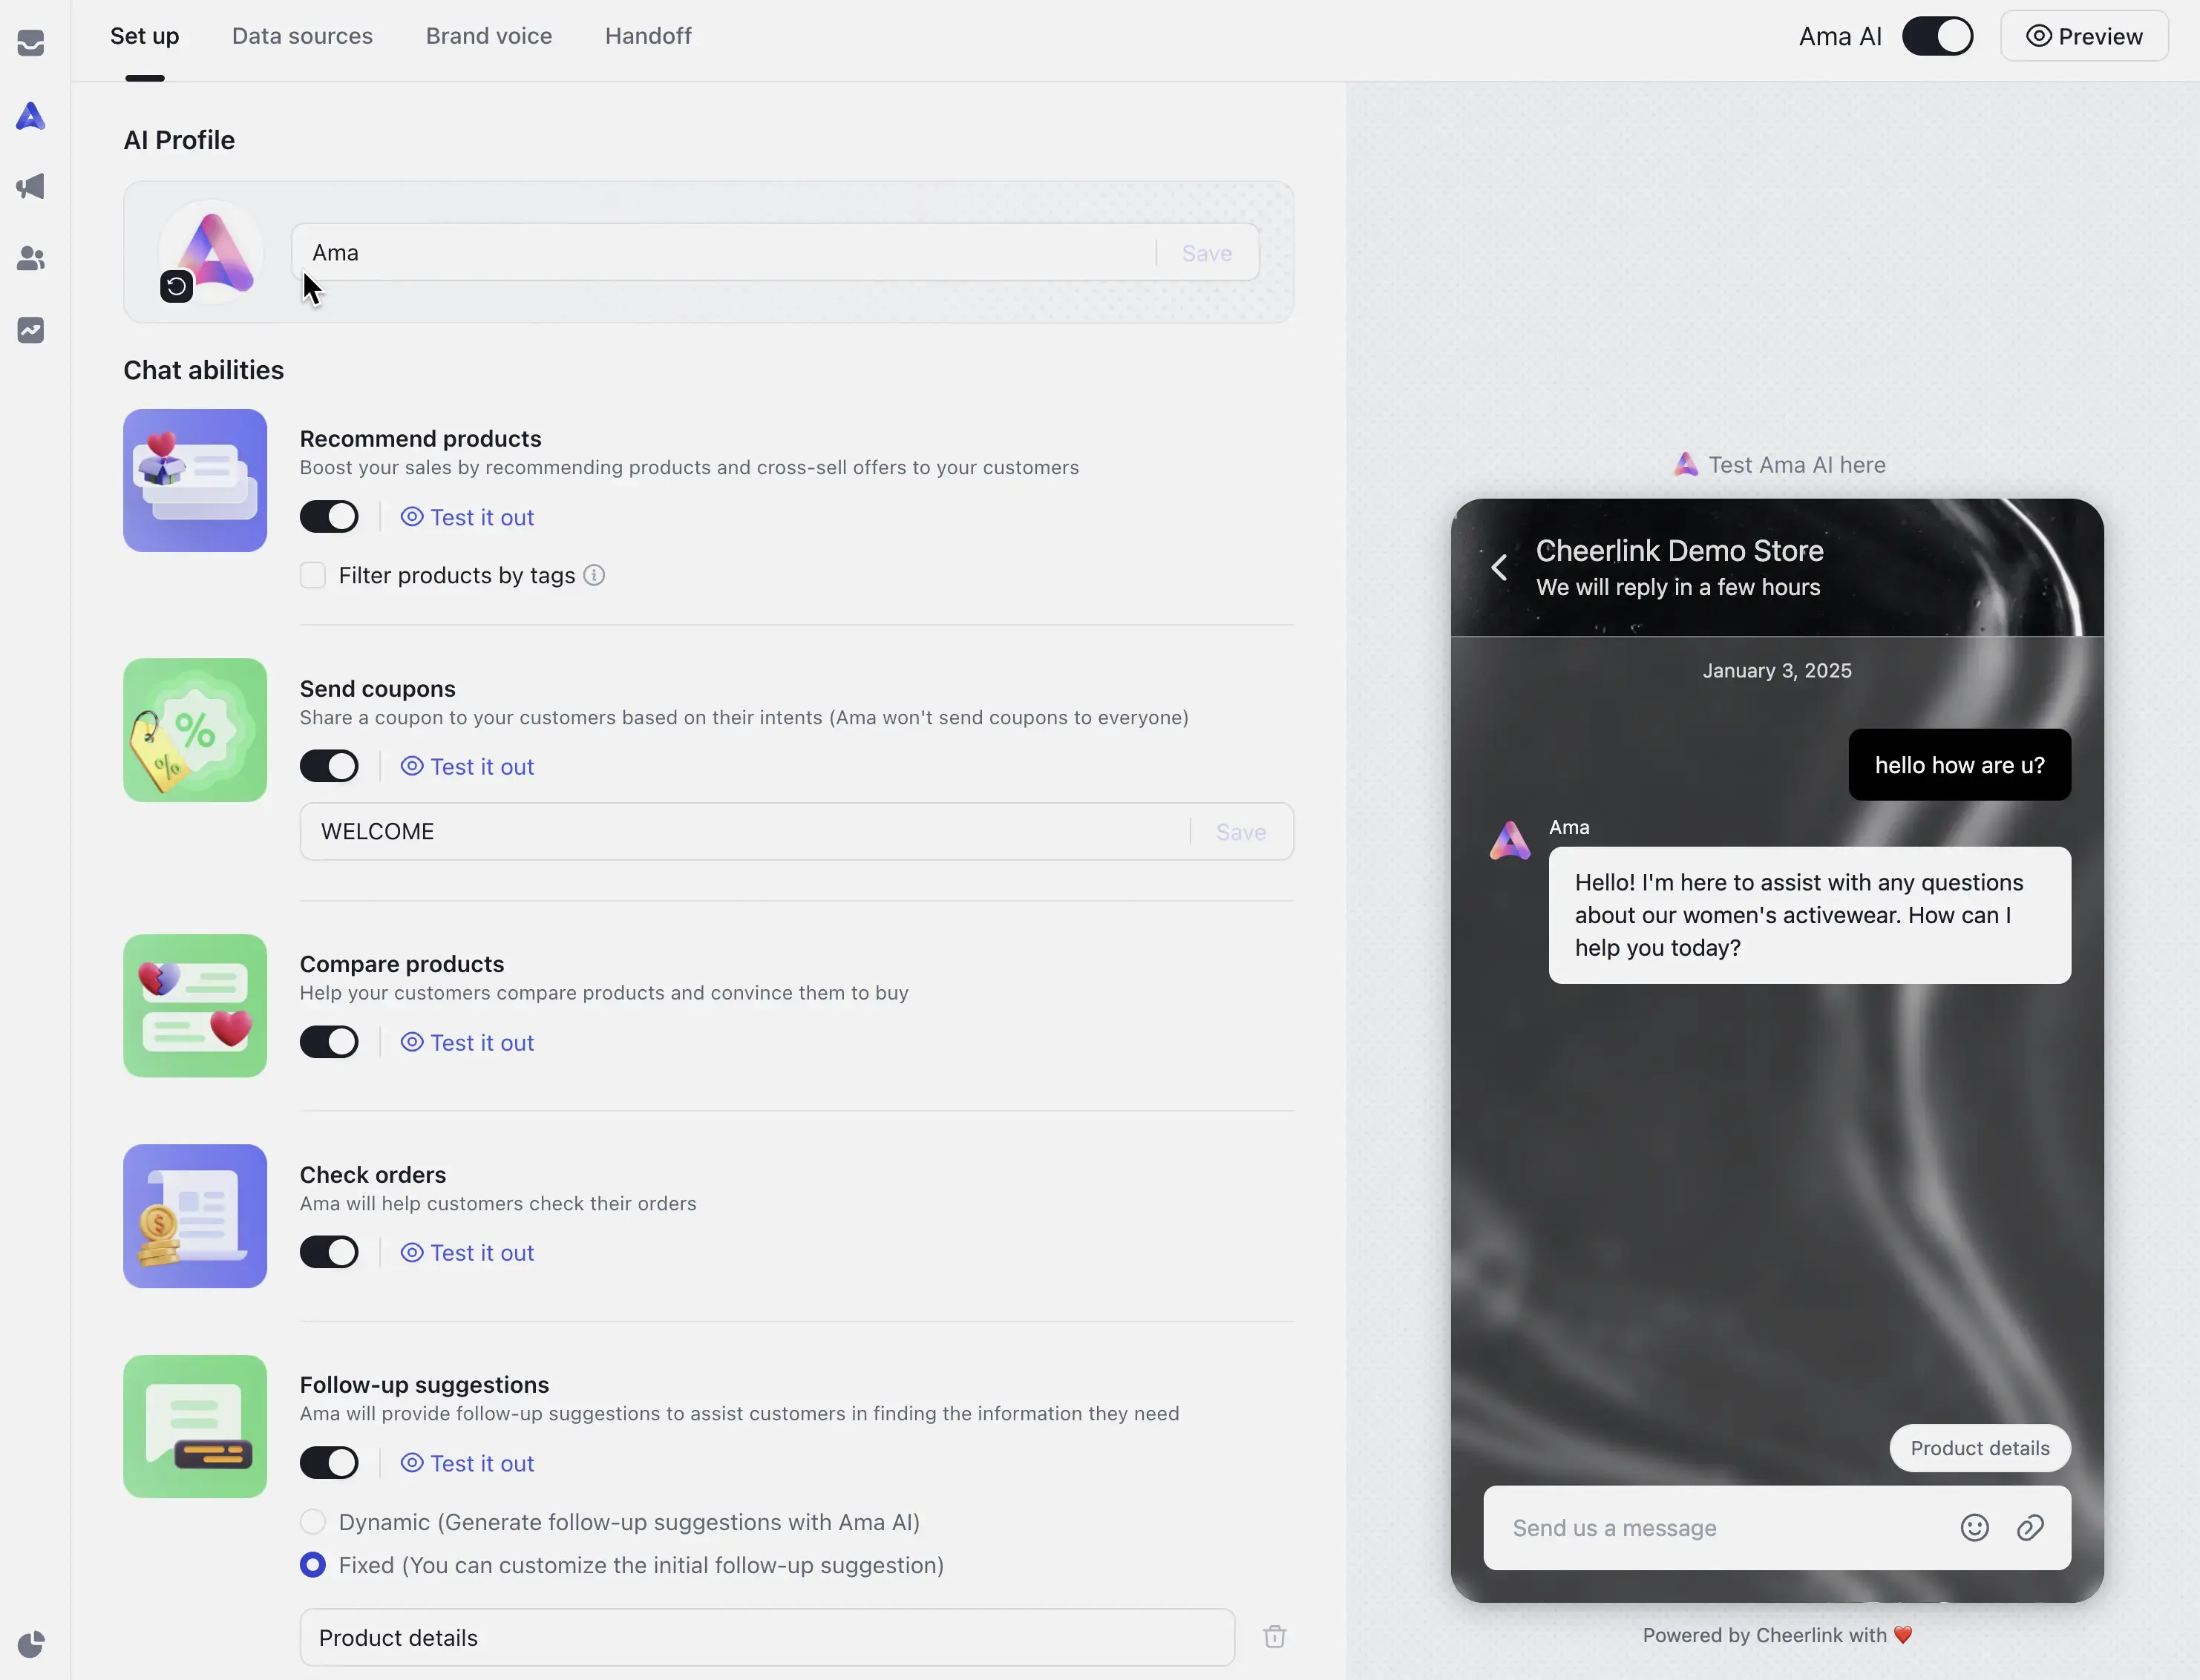Turn off the Send coupons toggle
Screen dimensions: 2200x1680
330,765
